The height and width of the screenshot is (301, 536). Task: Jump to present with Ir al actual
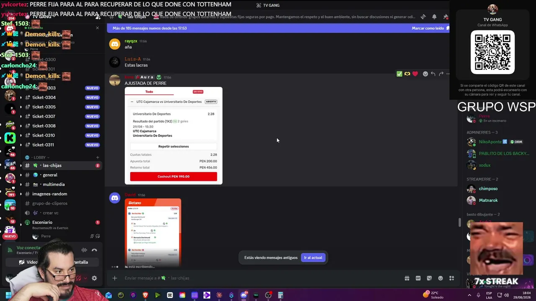313,258
